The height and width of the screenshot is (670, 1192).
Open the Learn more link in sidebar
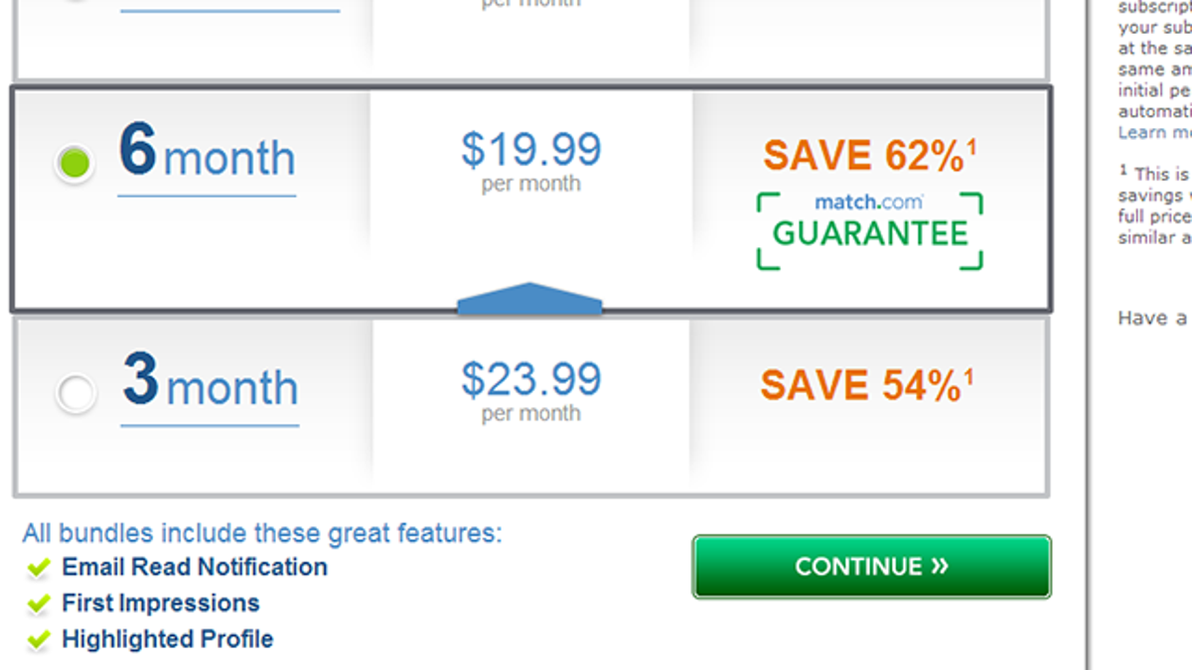pyautogui.click(x=1154, y=132)
